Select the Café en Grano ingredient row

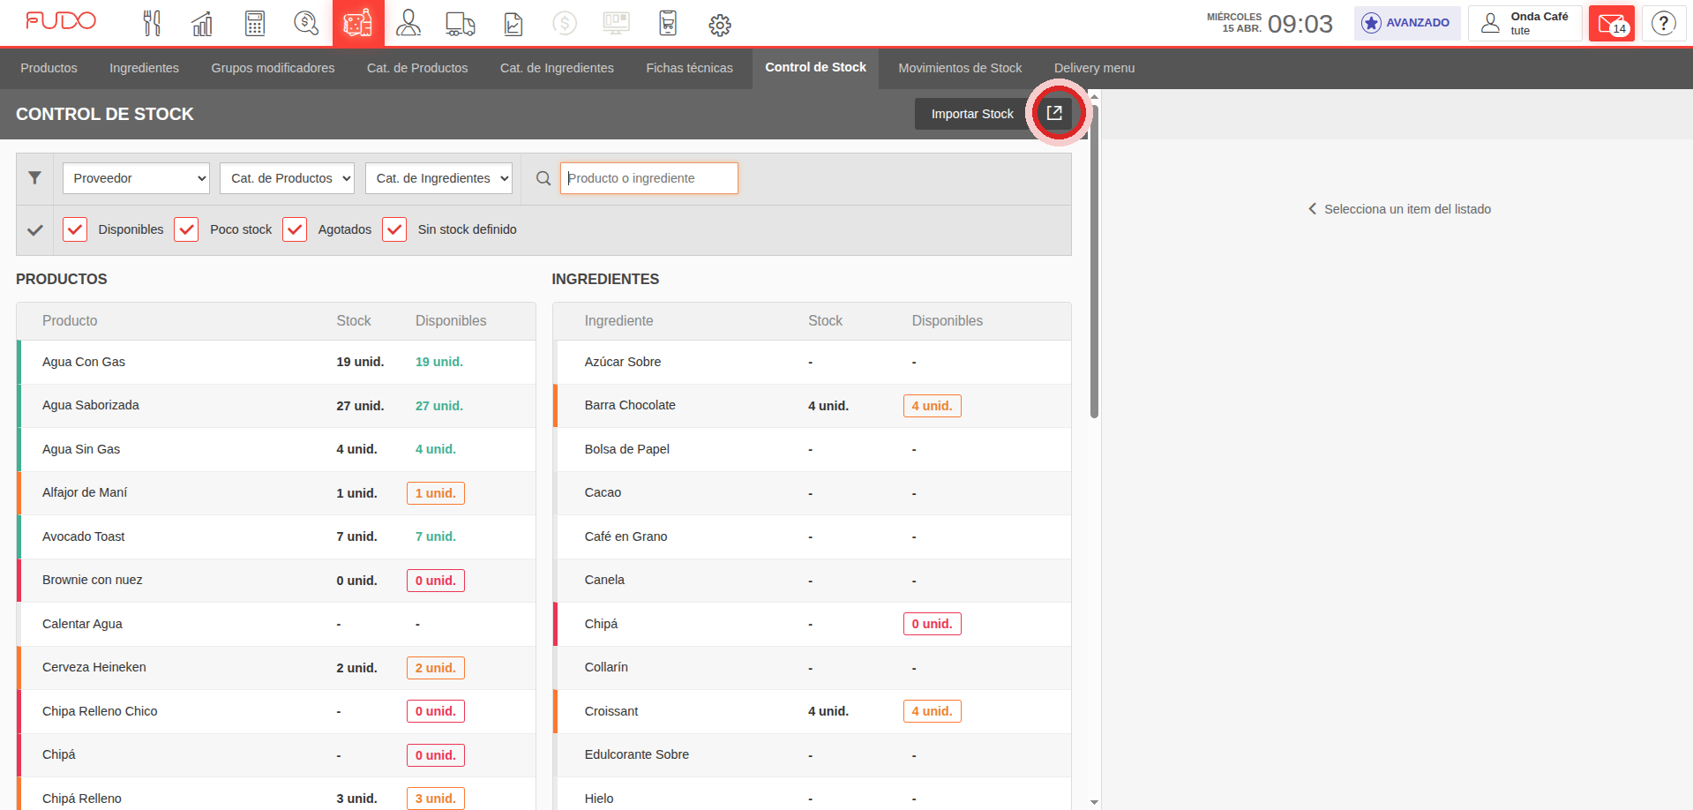[x=812, y=536]
